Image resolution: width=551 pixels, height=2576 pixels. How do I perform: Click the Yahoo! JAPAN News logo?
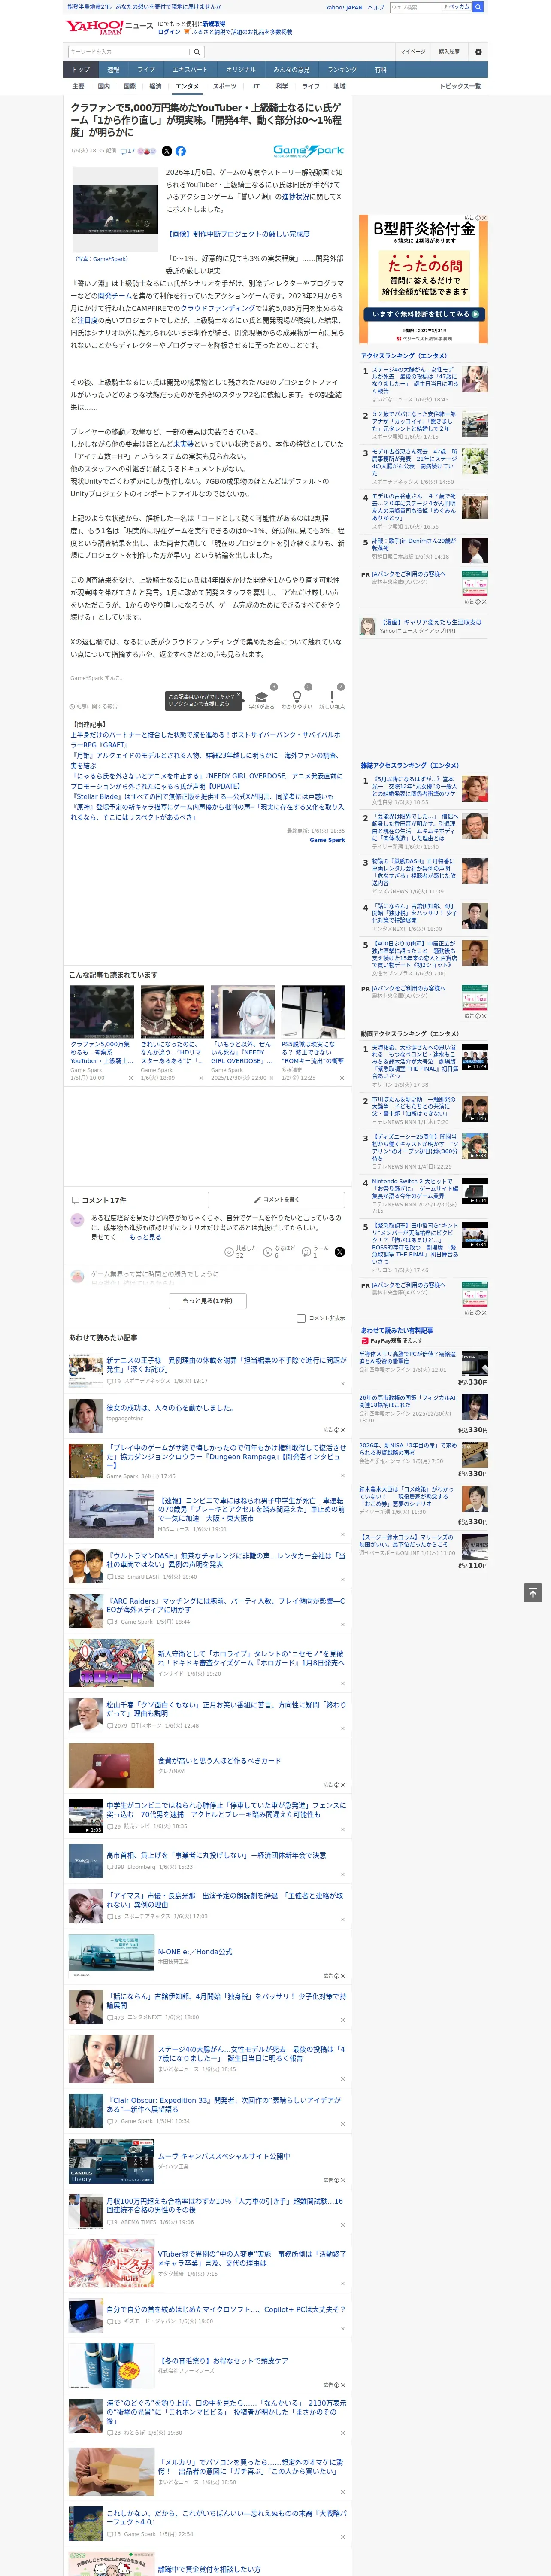[x=109, y=27]
